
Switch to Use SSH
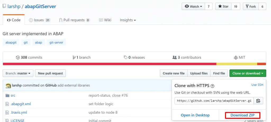257,85
